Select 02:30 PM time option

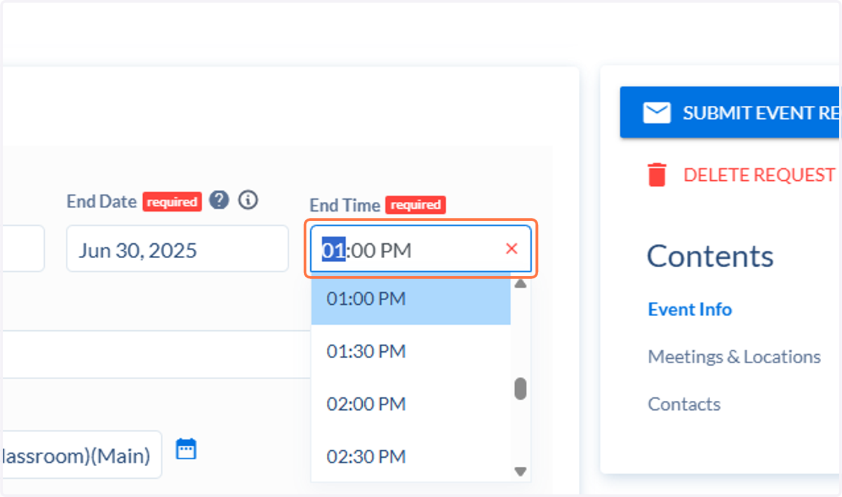tap(410, 457)
